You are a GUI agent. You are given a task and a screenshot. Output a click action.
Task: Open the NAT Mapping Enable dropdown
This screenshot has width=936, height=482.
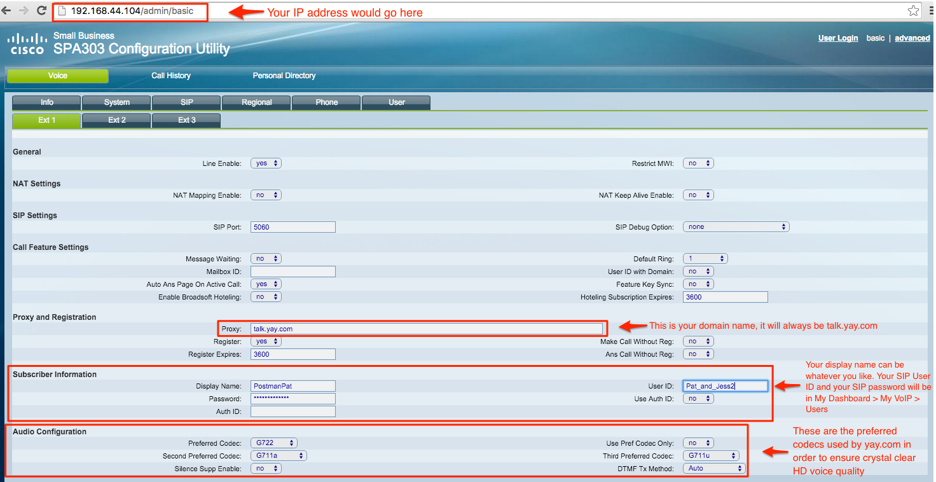coord(266,195)
